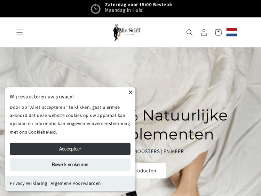Click the Natuurlijke hero heading
The width and height of the screenshot is (261, 196).
click(x=181, y=125)
